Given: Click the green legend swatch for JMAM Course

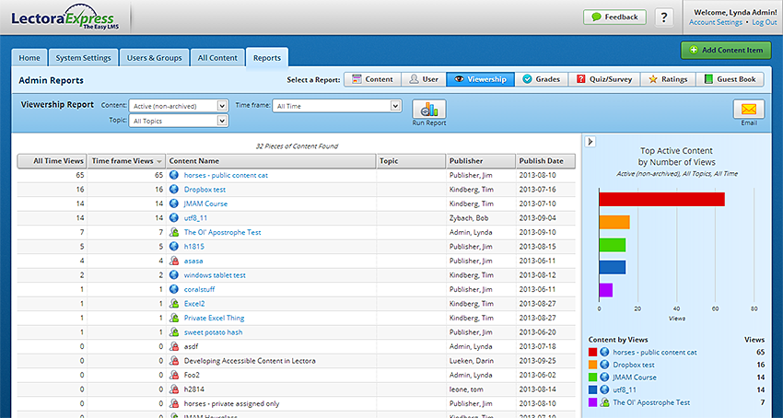Looking at the screenshot, I should (592, 377).
